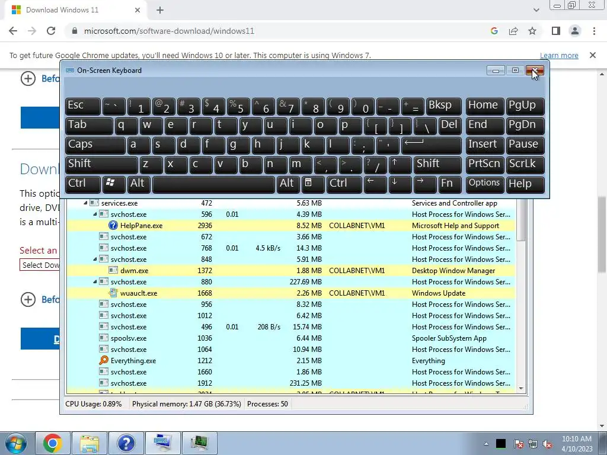Collapse svchost.exe PID 880 node
The image size is (607, 455).
point(95,281)
